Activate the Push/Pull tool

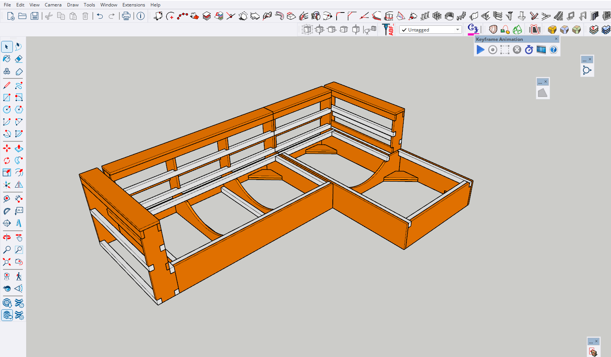(x=19, y=148)
